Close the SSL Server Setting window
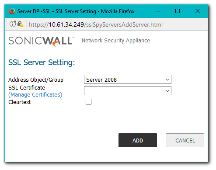This screenshot has height=170, width=216. coord(198,11)
